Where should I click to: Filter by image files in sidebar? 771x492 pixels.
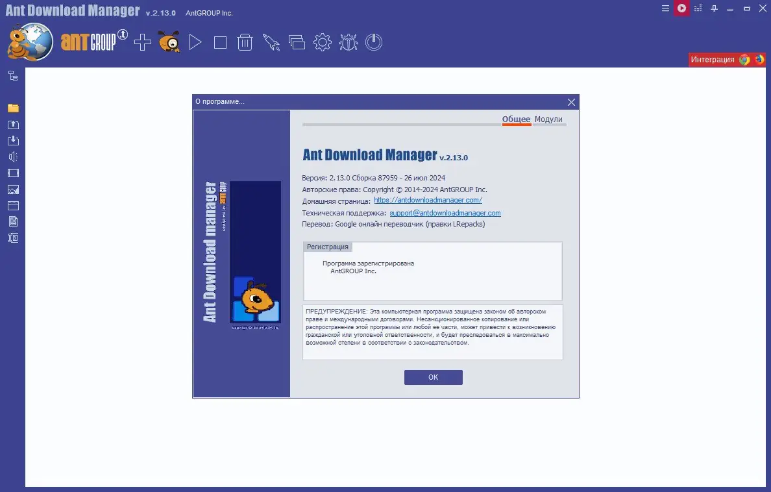coord(13,190)
